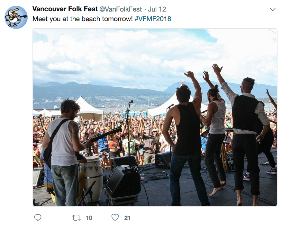This screenshot has width=282, height=225.
Task: Follow the #VFMF2018 hashtag link
Action: [x=153, y=19]
